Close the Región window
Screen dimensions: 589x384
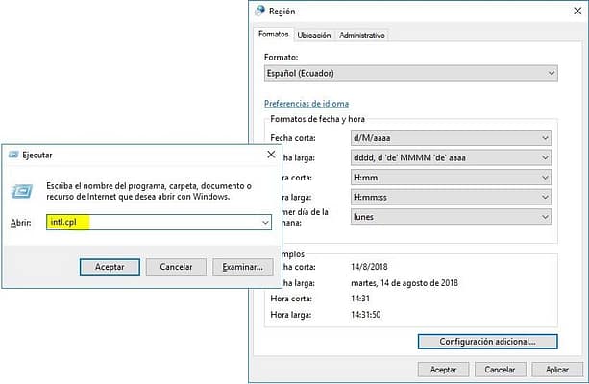coord(577,11)
